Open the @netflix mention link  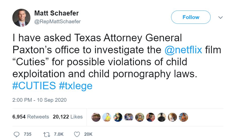(x=183, y=50)
